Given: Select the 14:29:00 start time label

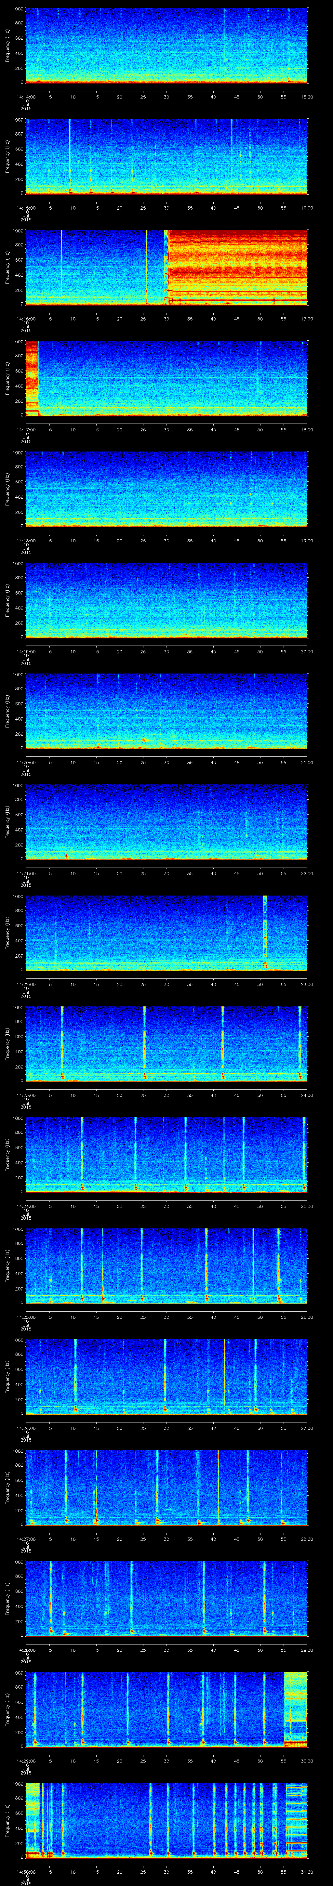Looking at the screenshot, I should pos(26,1762).
